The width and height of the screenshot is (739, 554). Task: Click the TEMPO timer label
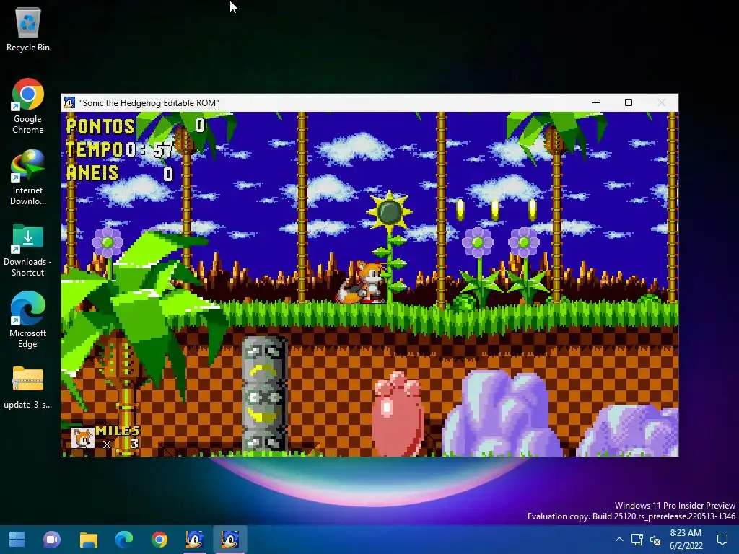pyautogui.click(x=95, y=149)
